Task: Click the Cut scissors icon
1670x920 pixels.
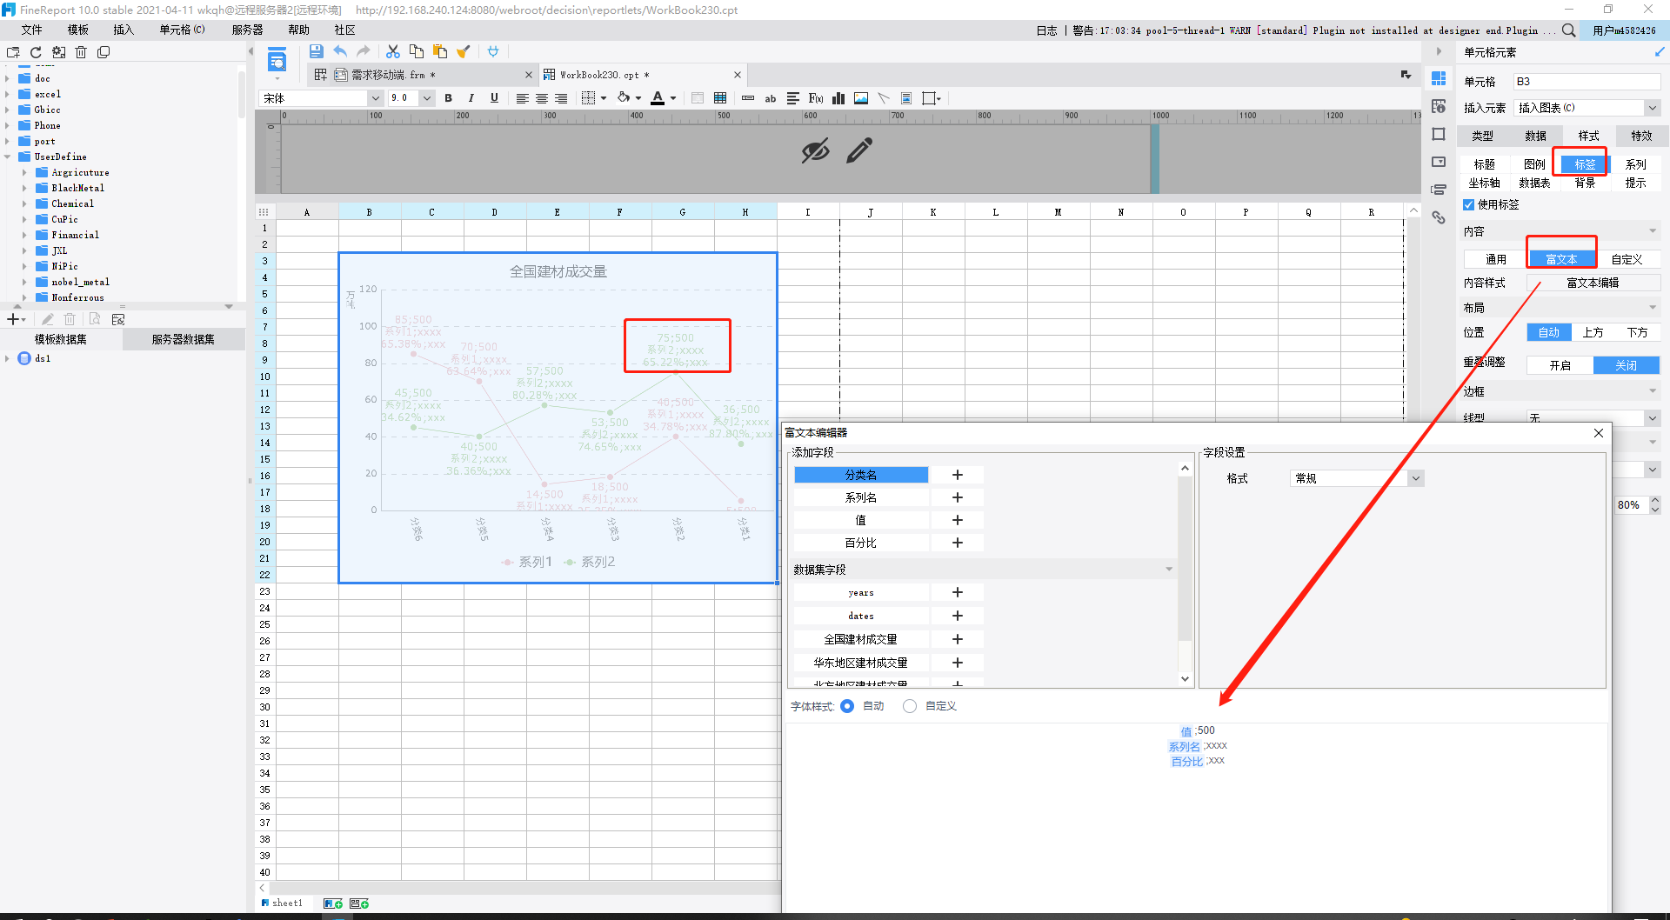Action: [393, 51]
